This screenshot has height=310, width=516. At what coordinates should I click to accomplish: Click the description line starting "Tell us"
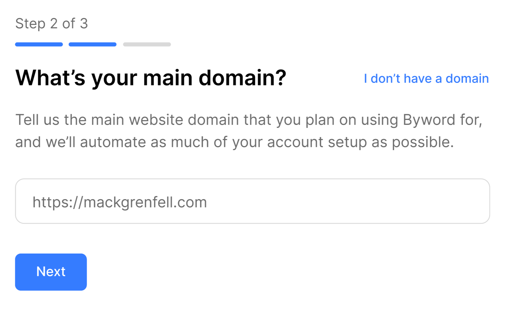[x=248, y=120]
